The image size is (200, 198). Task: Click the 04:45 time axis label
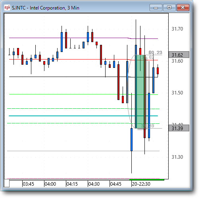[115, 184]
